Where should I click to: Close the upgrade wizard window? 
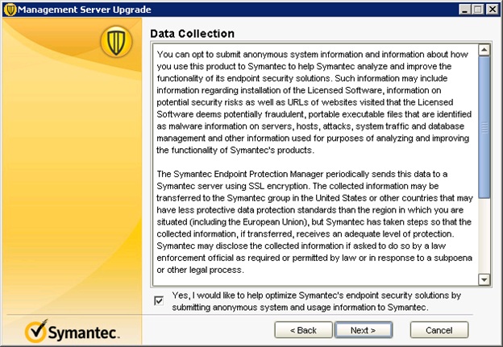493,10
